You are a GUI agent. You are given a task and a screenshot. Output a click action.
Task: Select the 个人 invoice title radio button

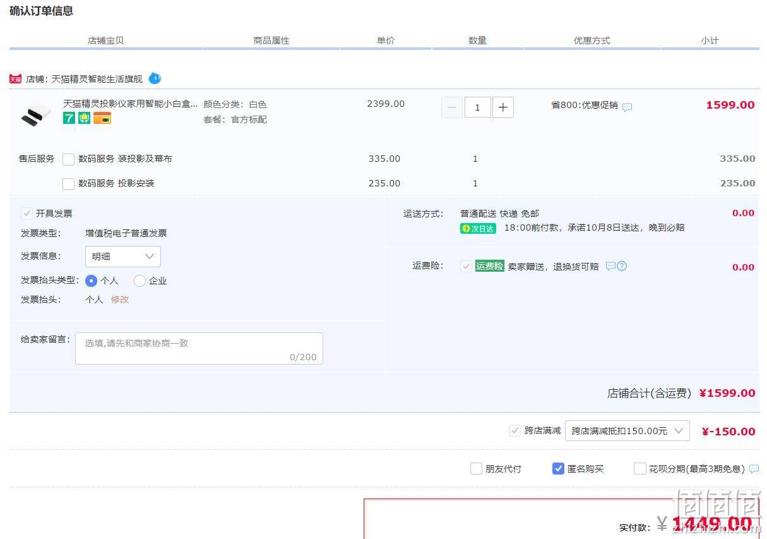(91, 281)
